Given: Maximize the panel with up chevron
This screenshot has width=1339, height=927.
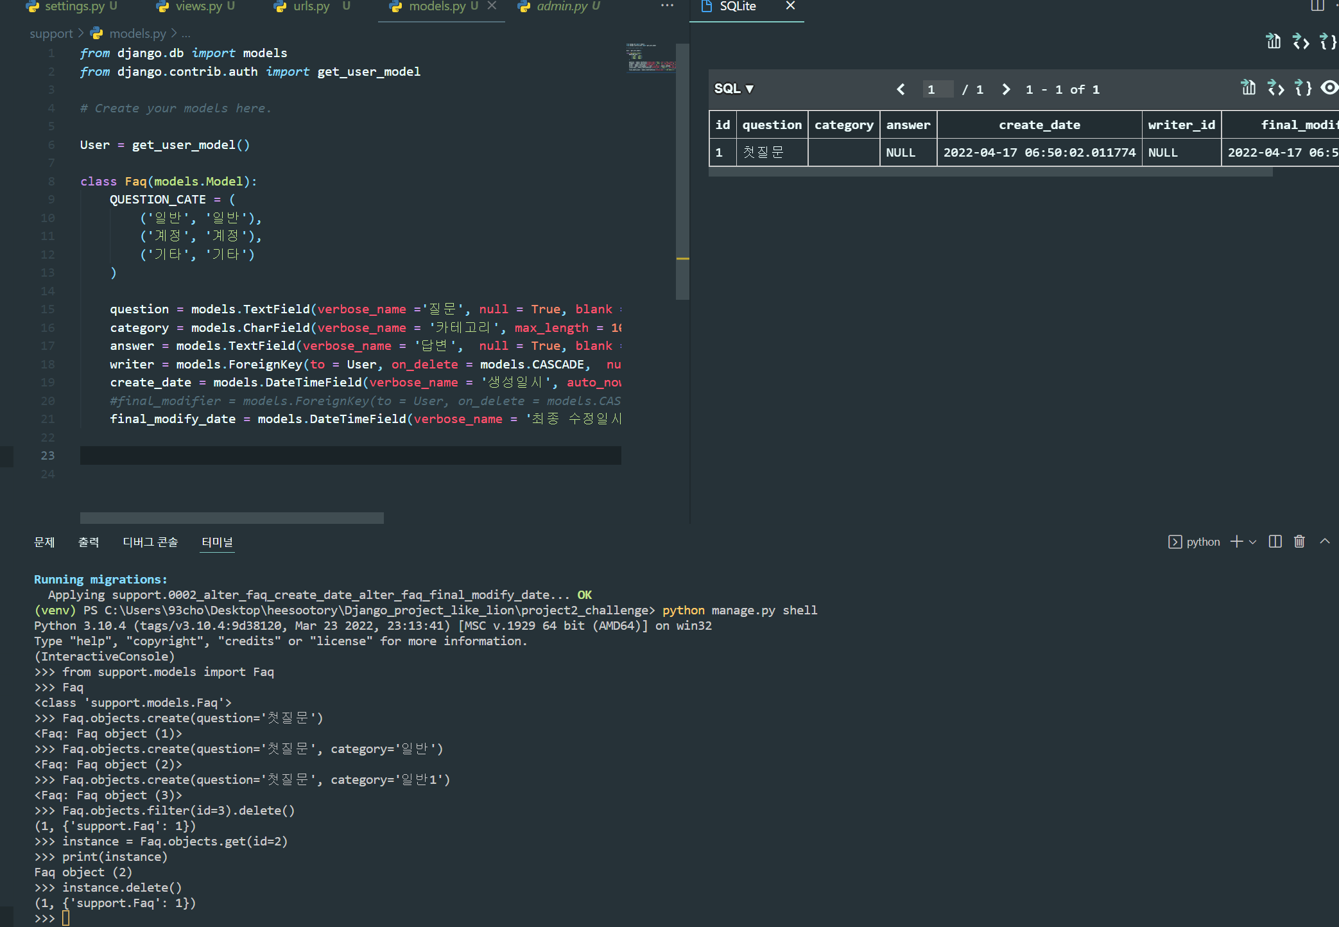Looking at the screenshot, I should (x=1325, y=542).
